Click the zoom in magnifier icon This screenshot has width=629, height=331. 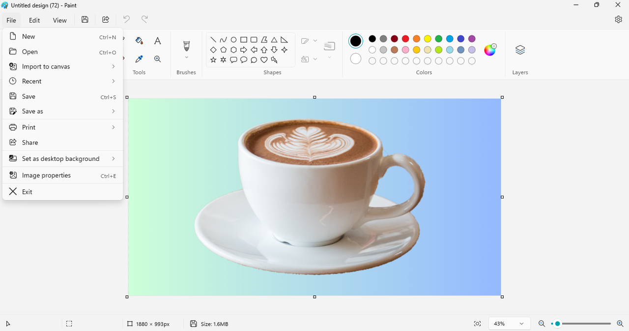pyautogui.click(x=620, y=324)
